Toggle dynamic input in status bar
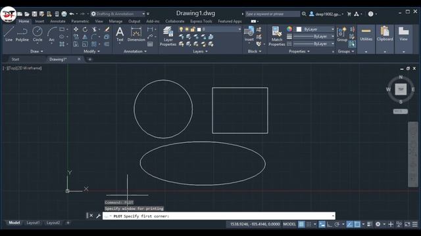The width and height of the screenshot is (421, 236). click(322, 224)
